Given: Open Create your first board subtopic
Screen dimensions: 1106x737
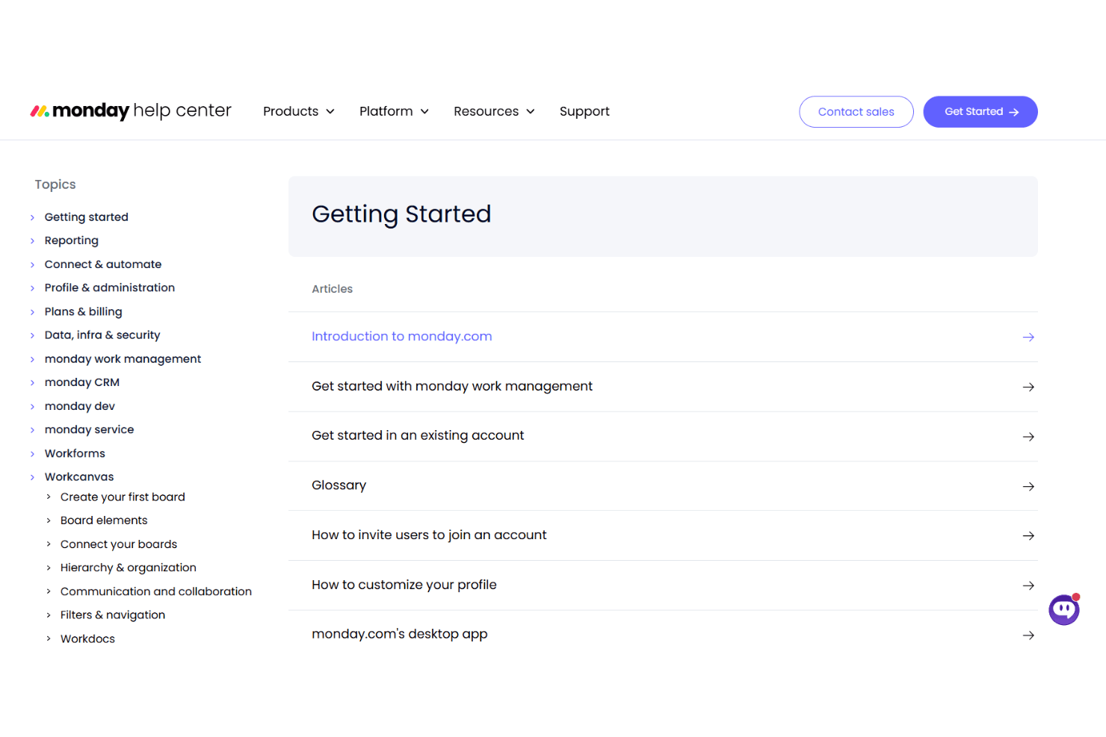Looking at the screenshot, I should [x=123, y=497].
